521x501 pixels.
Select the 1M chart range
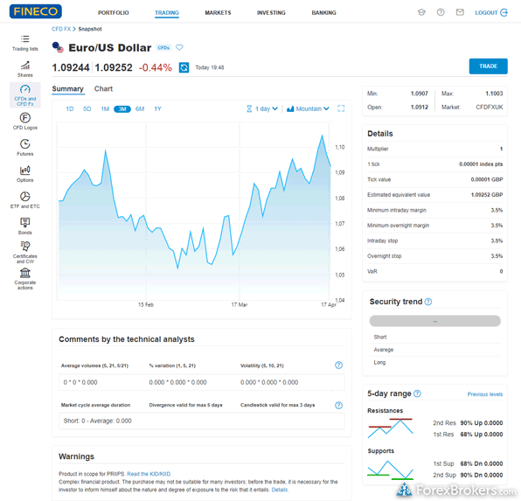pos(105,109)
